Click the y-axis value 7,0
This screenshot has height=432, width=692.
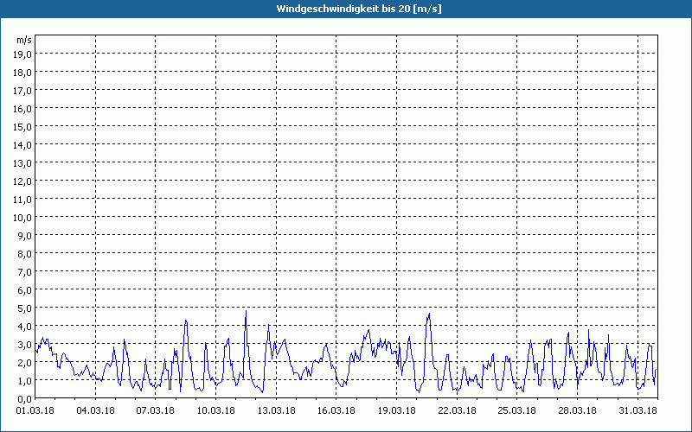point(24,272)
